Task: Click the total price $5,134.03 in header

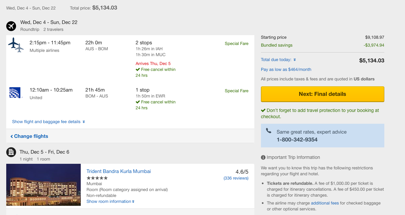Action: coord(105,8)
